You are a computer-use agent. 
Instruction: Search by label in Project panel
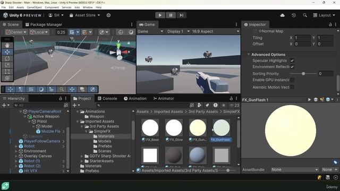[207, 105]
